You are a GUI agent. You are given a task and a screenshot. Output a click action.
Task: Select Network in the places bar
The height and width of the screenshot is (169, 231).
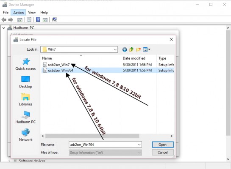tap(25, 135)
